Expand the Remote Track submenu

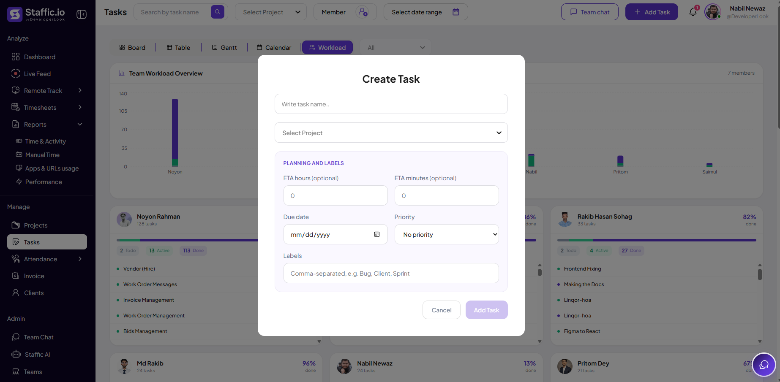coord(80,90)
